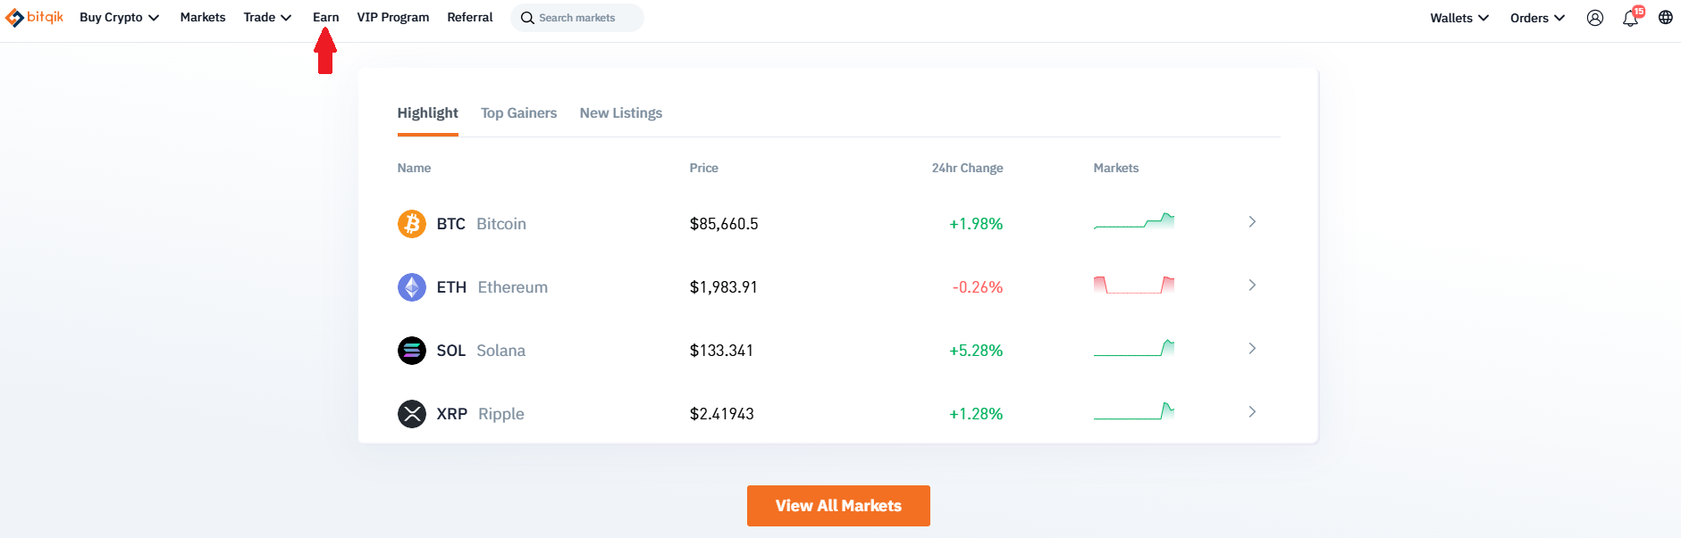Image resolution: width=1681 pixels, height=538 pixels.
Task: Switch to the Top Gainers tab
Action: coord(518,113)
